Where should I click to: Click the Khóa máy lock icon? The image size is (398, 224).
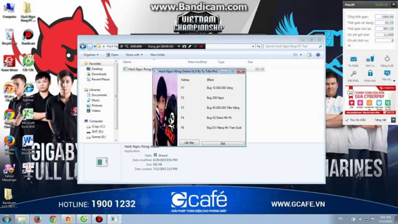tap(370, 73)
